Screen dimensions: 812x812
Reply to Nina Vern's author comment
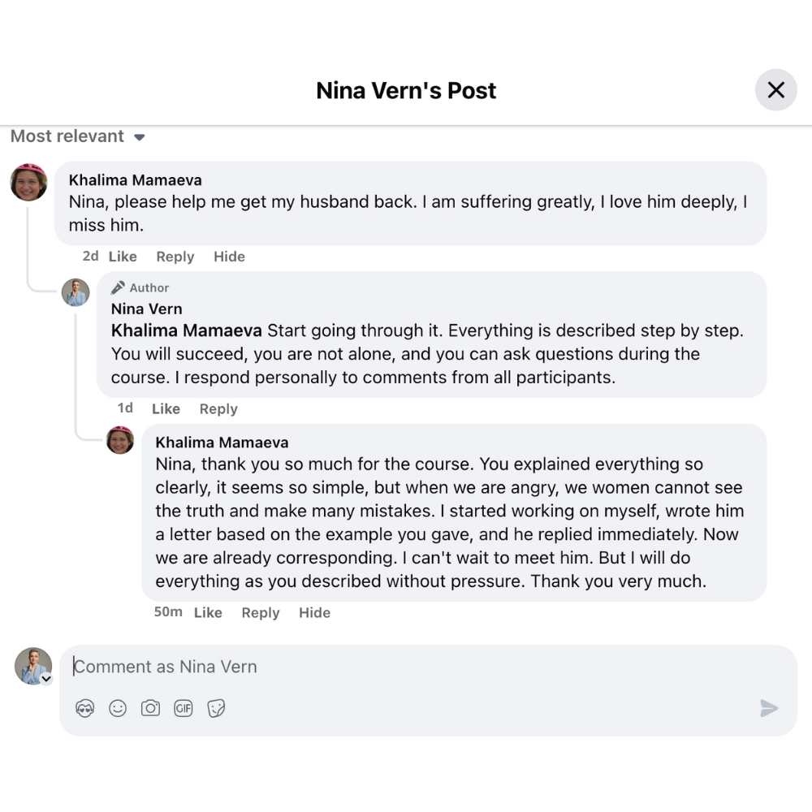(218, 409)
